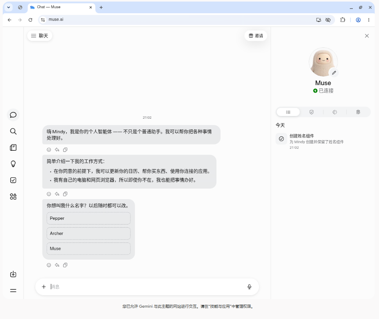This screenshot has width=379, height=319.
Task: Click the two-line menu icon at the sidebar bottom
Action: click(x=13, y=290)
